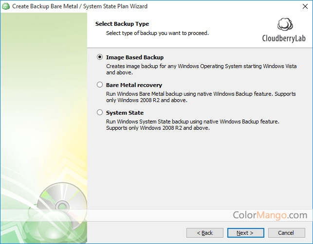Image resolution: width=313 pixels, height=244 pixels.
Task: Click the 'System State' label text
Action: tap(125, 113)
